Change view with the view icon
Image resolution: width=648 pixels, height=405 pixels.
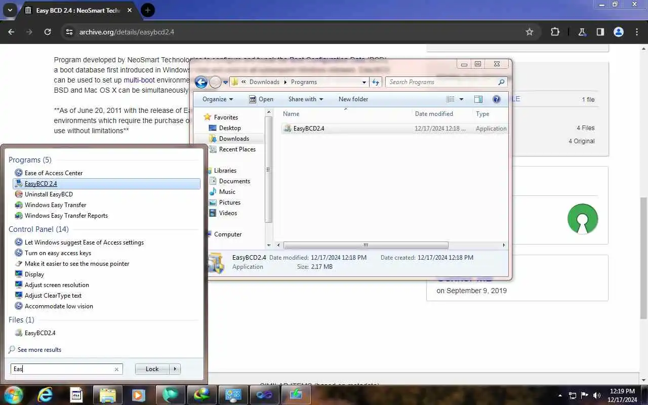point(451,99)
